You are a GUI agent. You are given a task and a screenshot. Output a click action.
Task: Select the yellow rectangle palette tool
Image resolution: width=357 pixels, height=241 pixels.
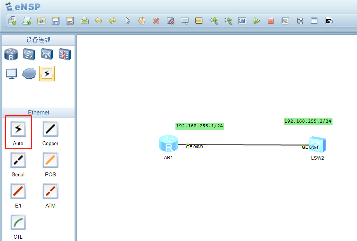tap(199, 21)
